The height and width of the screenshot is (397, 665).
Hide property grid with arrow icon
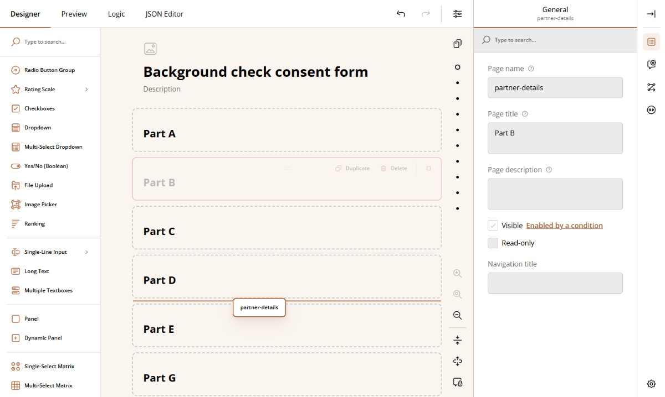pyautogui.click(x=651, y=14)
